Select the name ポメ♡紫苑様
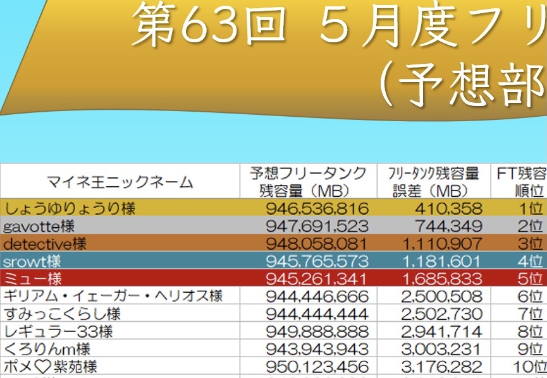The height and width of the screenshot is (378, 547). click(50, 367)
